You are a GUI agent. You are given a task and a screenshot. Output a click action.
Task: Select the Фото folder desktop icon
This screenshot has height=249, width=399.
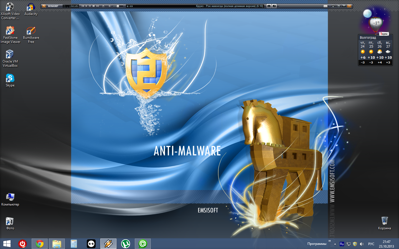[10, 224]
